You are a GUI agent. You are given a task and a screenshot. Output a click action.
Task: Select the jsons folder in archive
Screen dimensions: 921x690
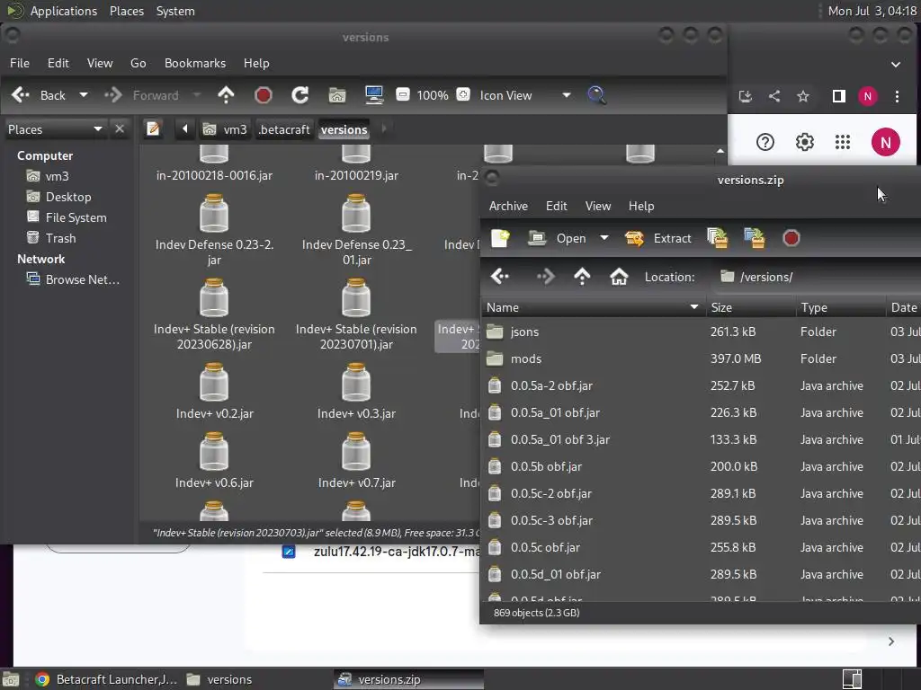pos(700,332)
